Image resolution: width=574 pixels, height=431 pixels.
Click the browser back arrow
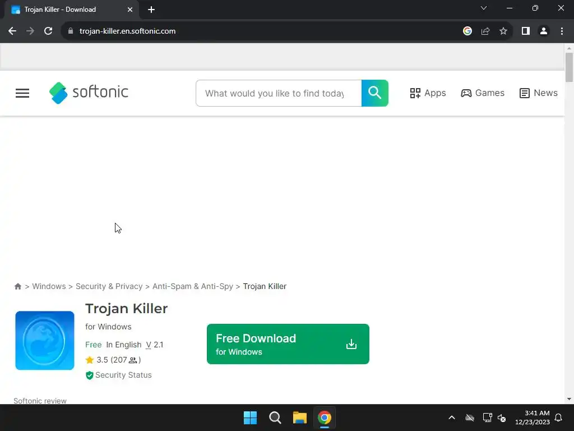(x=12, y=31)
